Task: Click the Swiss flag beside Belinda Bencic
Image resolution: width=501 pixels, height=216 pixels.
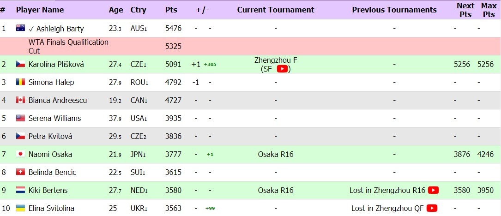Action: coord(20,172)
